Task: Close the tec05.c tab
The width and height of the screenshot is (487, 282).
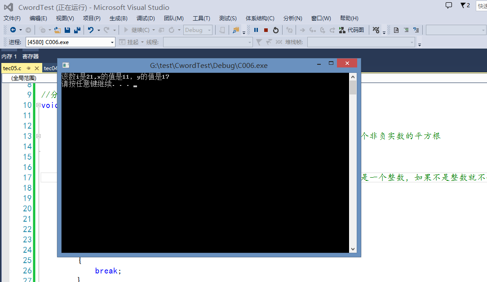Action: click(x=37, y=68)
